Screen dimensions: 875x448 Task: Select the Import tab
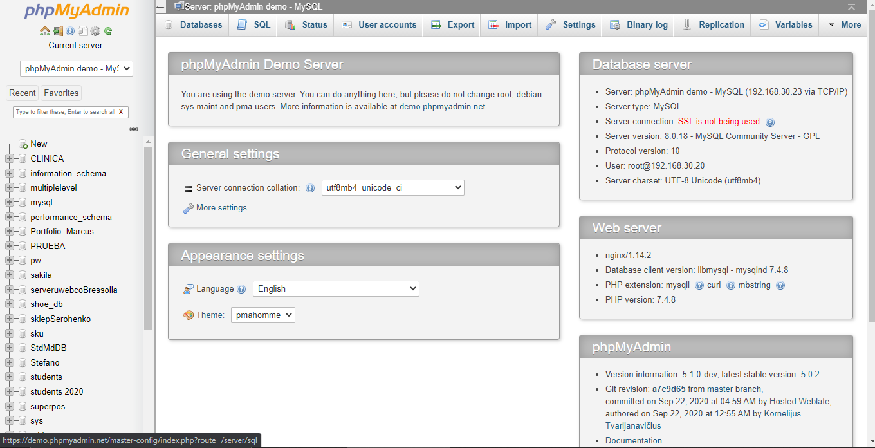tap(510, 25)
